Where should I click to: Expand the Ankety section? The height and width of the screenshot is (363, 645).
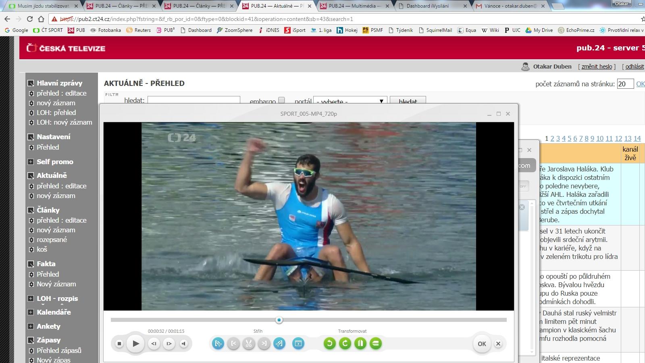click(x=31, y=326)
